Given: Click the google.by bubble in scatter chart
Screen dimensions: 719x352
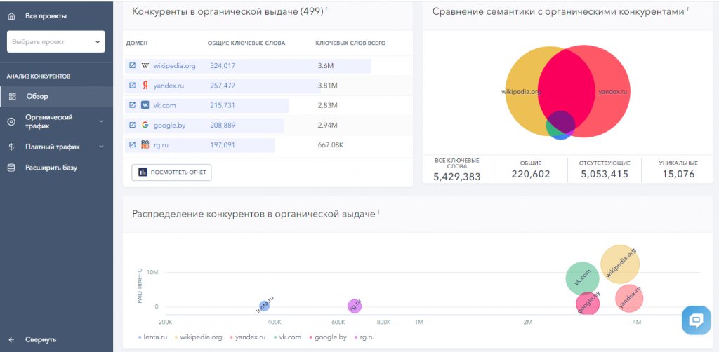Looking at the screenshot, I should point(588,304).
